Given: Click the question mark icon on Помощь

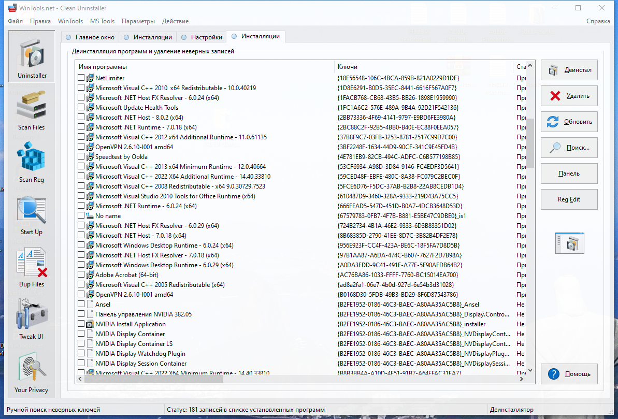Looking at the screenshot, I should (x=554, y=373).
